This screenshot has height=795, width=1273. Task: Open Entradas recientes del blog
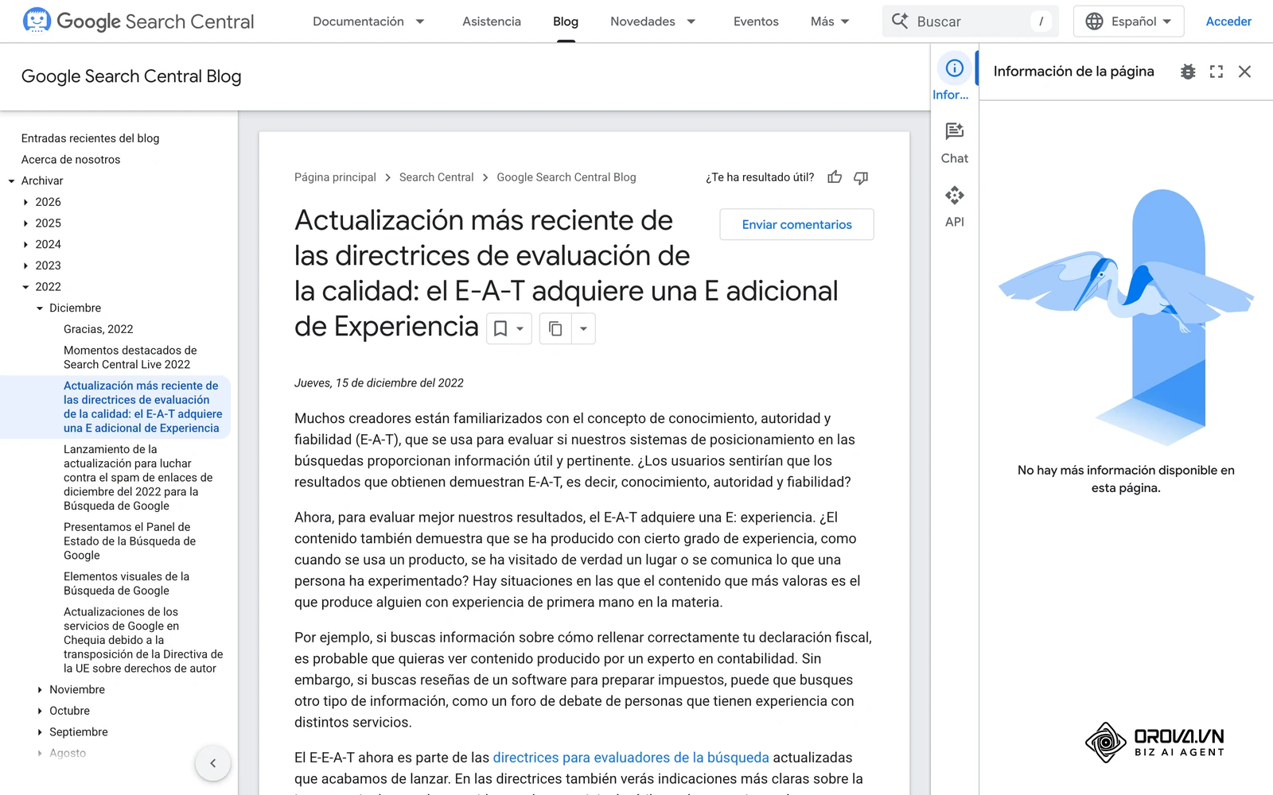click(90, 138)
